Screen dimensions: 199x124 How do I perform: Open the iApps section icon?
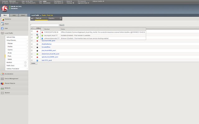2,24
